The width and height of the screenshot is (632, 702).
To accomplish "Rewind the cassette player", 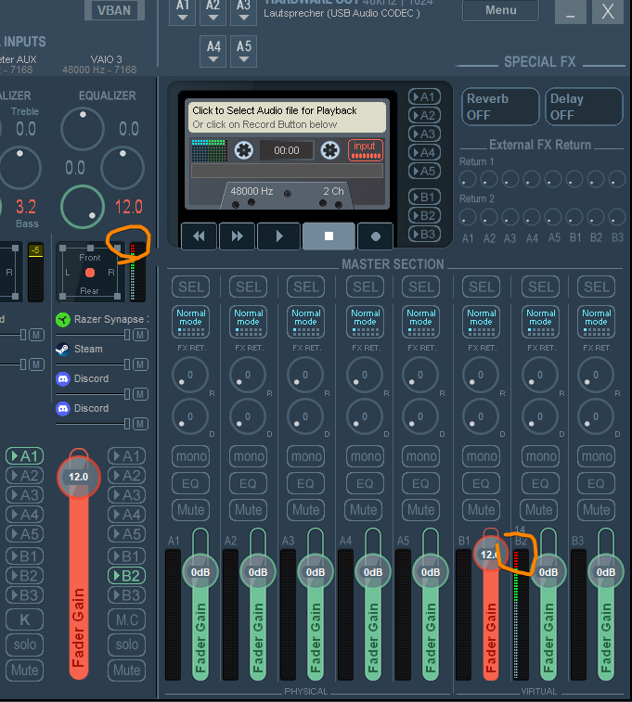I will point(199,236).
